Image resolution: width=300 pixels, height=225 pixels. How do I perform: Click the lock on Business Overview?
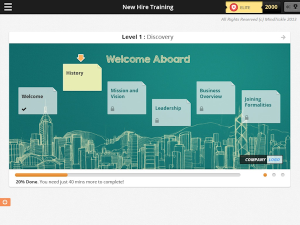(201, 108)
